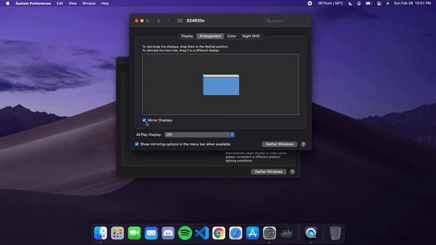Open the App Store in dock
Image resolution: width=436 pixels, height=245 pixels.
pyautogui.click(x=253, y=233)
